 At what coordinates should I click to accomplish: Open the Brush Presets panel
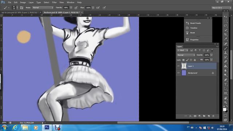pyautogui.click(x=196, y=23)
